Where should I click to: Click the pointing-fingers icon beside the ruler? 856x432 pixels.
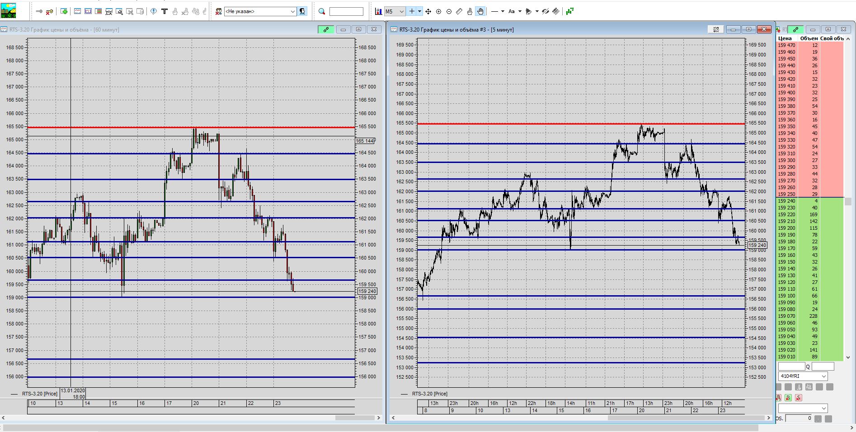pyautogui.click(x=470, y=11)
